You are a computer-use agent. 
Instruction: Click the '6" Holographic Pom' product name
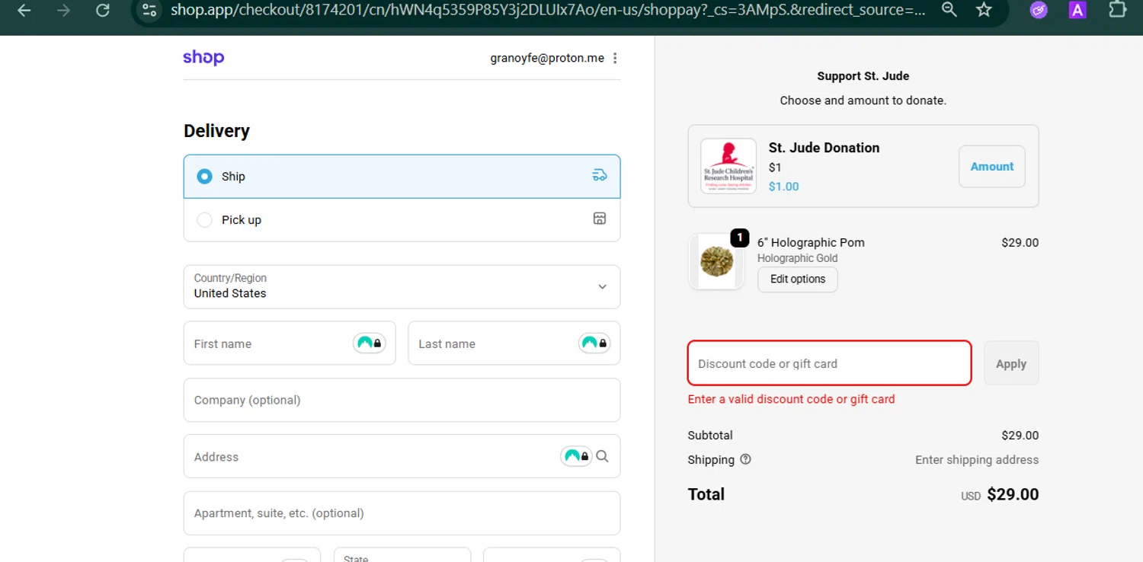point(811,242)
